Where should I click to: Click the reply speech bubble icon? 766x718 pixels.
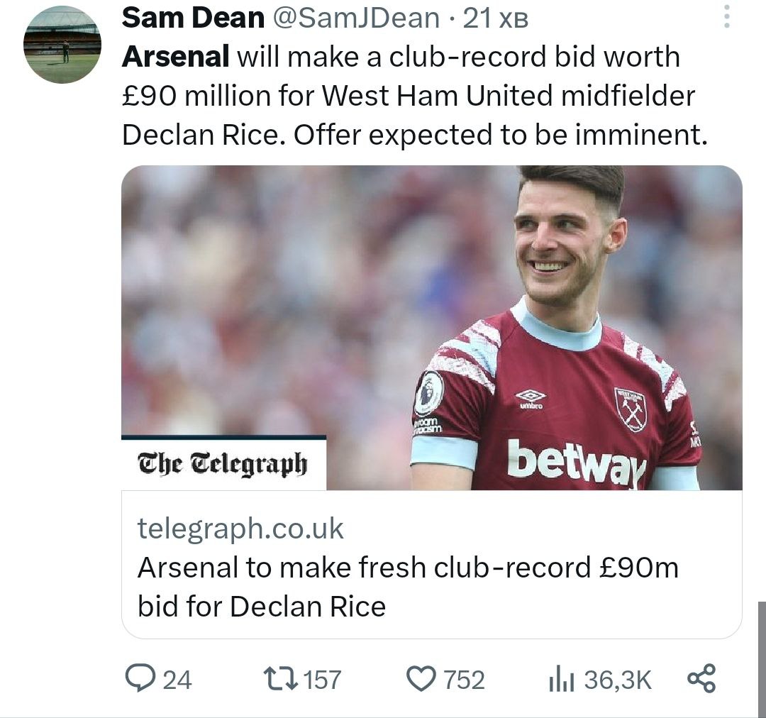(x=139, y=679)
